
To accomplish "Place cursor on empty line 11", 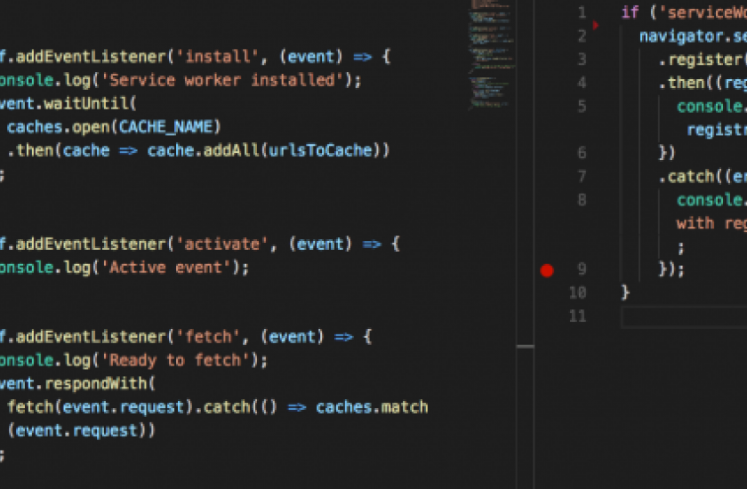I will point(684,317).
